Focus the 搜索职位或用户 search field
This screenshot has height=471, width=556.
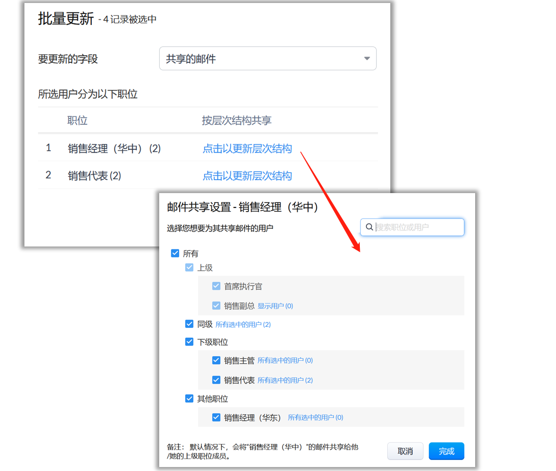pyautogui.click(x=418, y=227)
